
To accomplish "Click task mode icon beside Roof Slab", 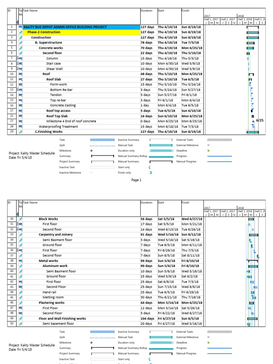I will tap(21, 79).
